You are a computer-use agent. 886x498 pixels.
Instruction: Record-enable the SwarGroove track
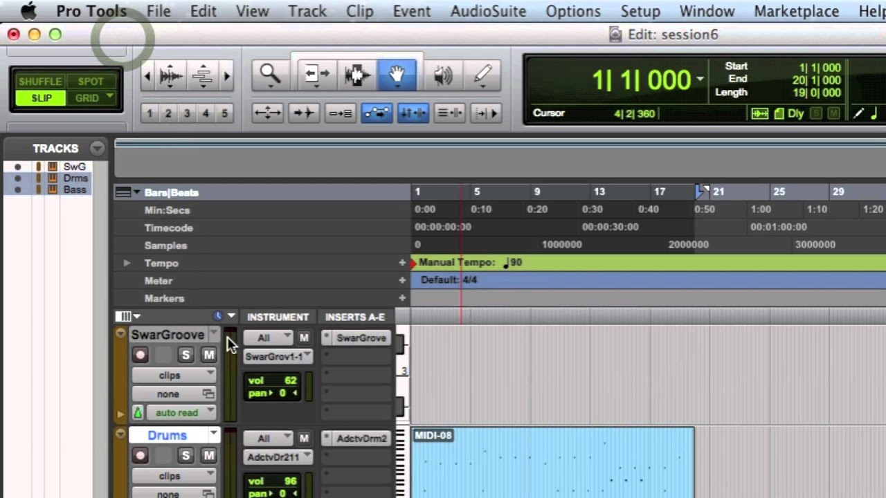[141, 355]
